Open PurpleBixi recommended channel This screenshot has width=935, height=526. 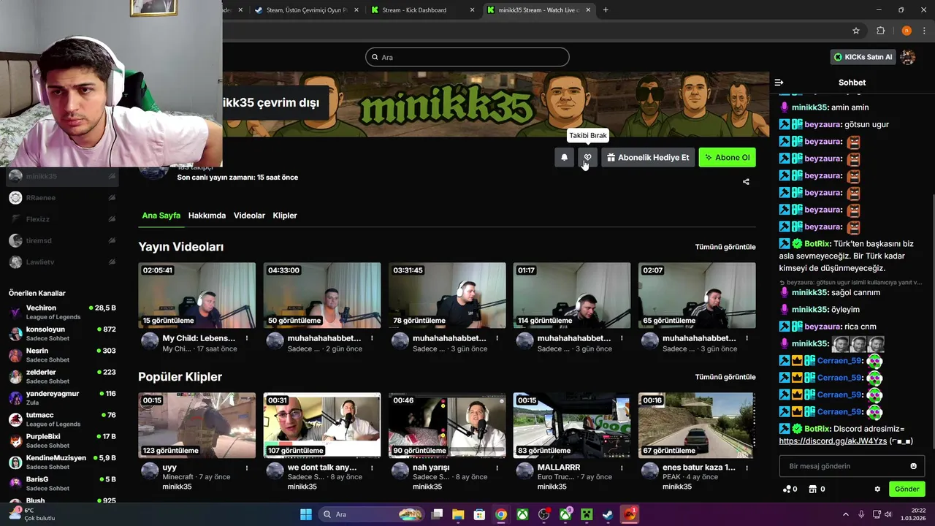62,441
